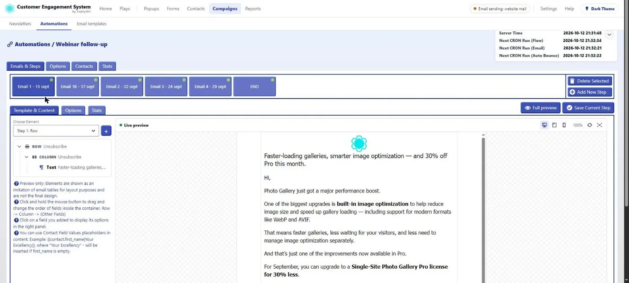The height and width of the screenshot is (283, 629).
Task: Toggle status dot on Email 2 - 22 sept
Action: [x=140, y=80]
